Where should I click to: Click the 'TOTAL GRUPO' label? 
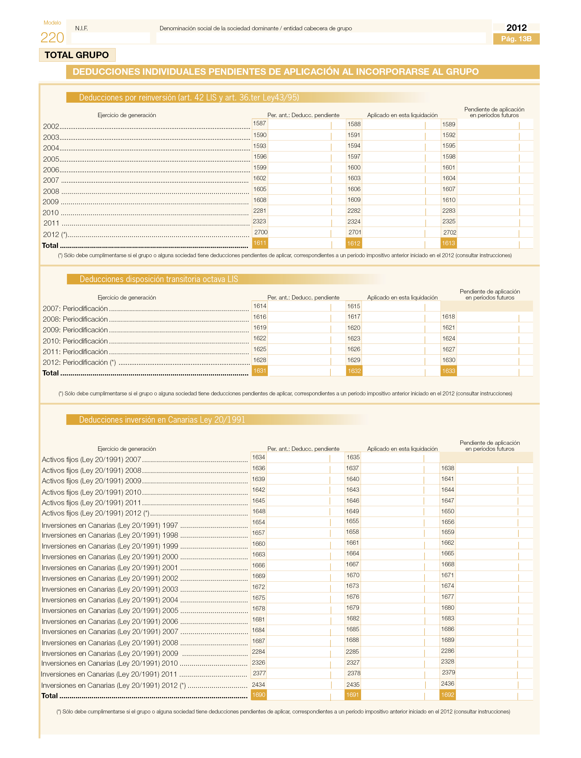[x=77, y=55]
